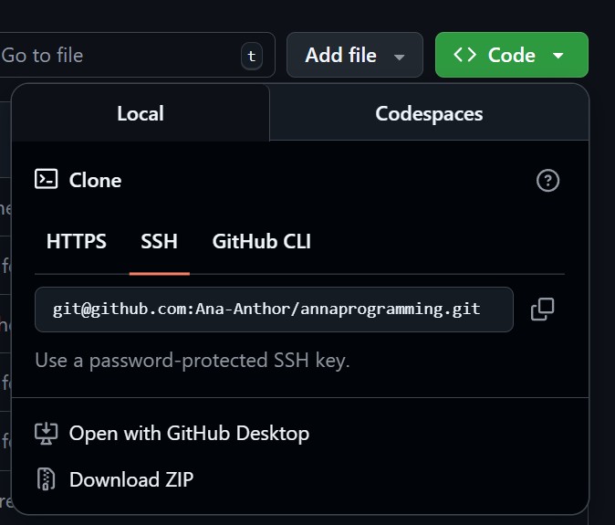Copy the SSH clone URL to clipboard

point(542,310)
